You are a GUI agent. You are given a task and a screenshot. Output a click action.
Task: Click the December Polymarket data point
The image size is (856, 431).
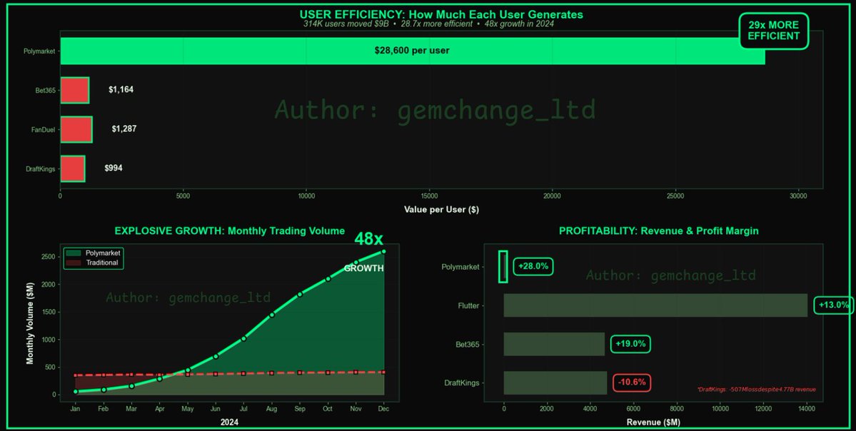[x=383, y=251]
